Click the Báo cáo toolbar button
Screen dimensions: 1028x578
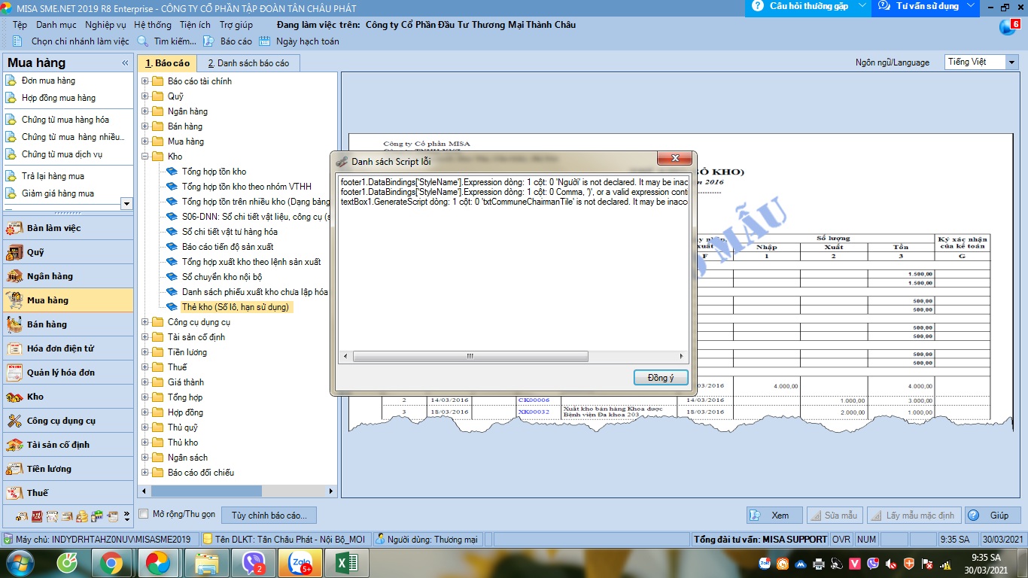[x=229, y=41]
